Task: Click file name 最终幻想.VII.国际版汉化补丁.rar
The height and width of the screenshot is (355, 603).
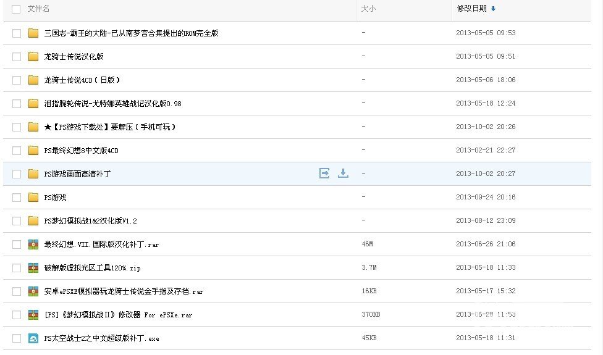Action: pyautogui.click(x=101, y=244)
